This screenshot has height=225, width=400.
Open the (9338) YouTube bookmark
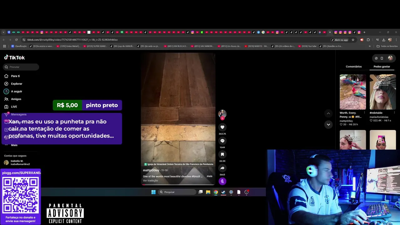(307, 46)
